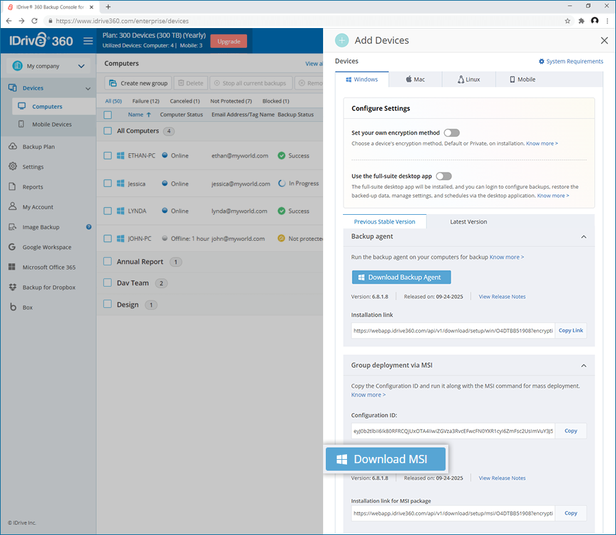
Task: Check the ETHAN-PC checkbox
Action: click(x=107, y=155)
